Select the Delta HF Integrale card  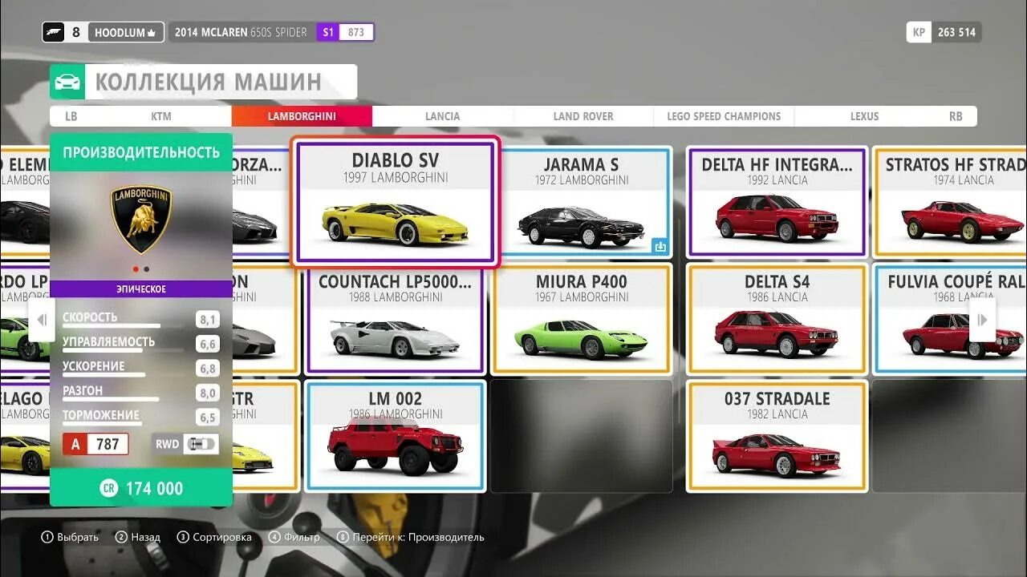pos(777,201)
